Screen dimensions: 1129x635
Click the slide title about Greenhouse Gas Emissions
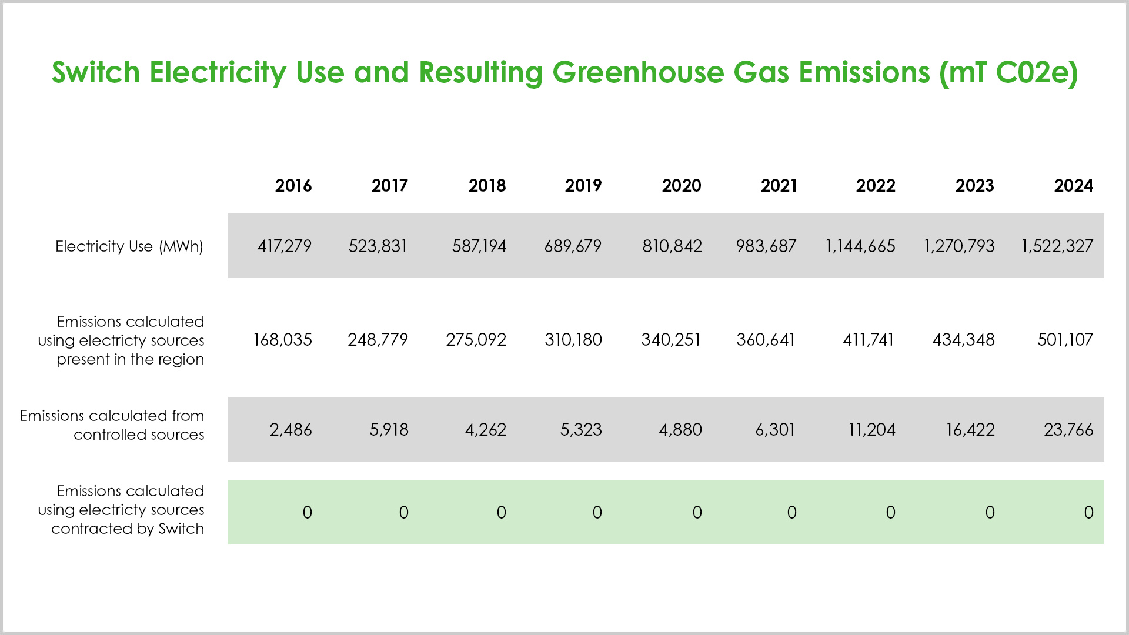[x=564, y=73]
